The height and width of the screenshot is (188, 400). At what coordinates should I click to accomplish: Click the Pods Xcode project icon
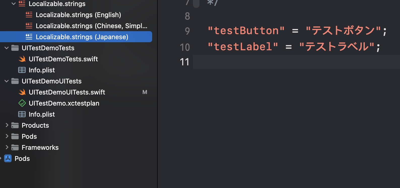[8, 159]
